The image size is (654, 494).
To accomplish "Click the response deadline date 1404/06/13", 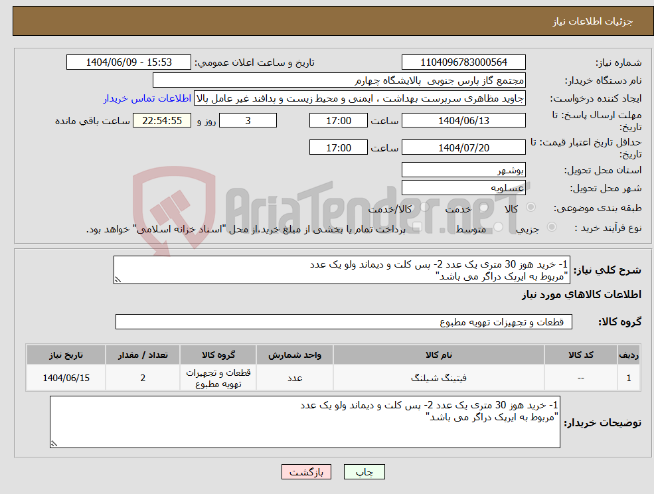I will coord(463,121).
